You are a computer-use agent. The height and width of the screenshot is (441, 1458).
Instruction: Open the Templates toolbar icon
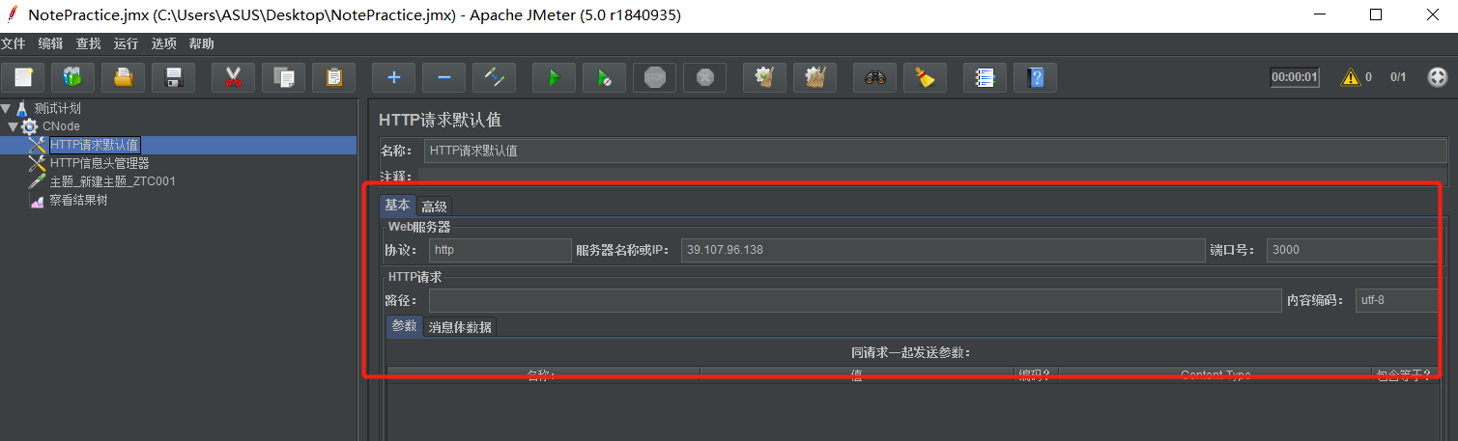(x=73, y=77)
